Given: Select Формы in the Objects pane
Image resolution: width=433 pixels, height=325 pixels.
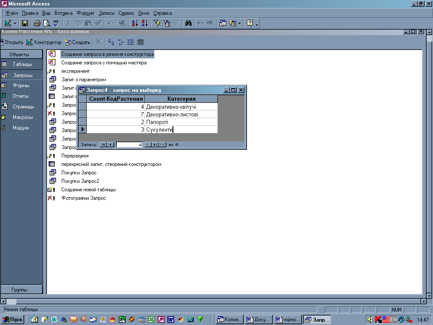Looking at the screenshot, I should point(22,85).
